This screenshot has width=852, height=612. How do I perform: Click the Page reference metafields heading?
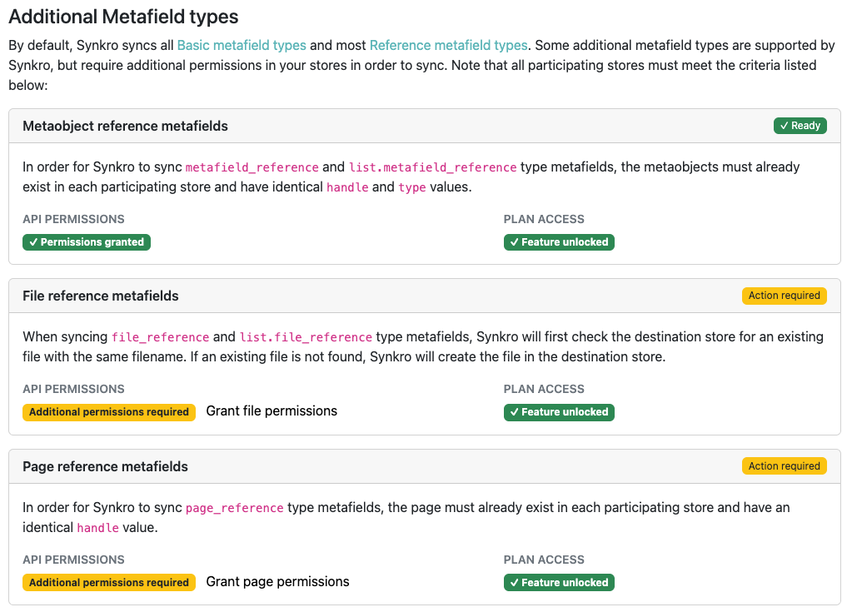(x=106, y=466)
